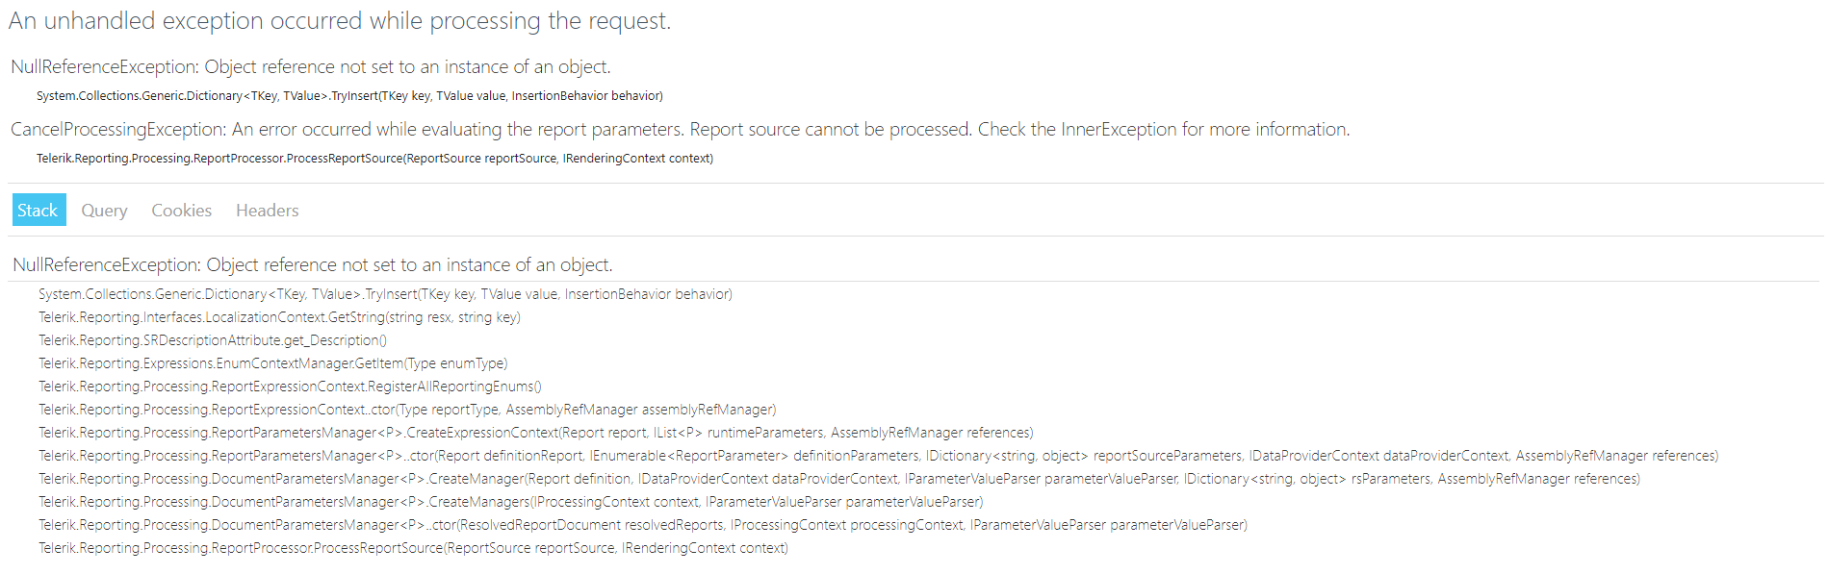Viewport: 1829px width, 574px height.
Task: Click NullReferenceException heading below the Stack tab
Action: (x=313, y=265)
